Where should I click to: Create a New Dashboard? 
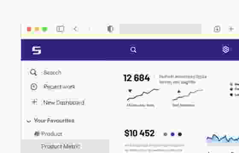pos(58,102)
